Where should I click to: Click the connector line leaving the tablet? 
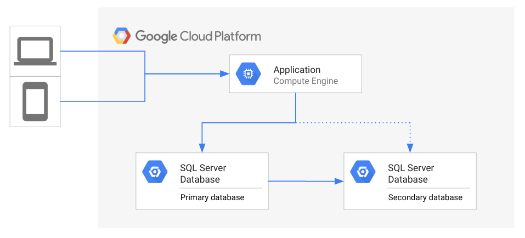click(x=101, y=101)
